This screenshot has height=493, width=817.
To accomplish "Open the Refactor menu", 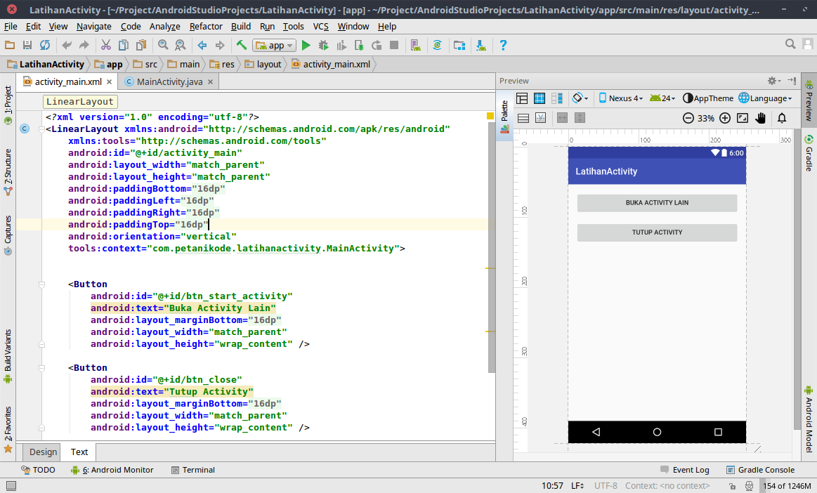I will coord(206,26).
